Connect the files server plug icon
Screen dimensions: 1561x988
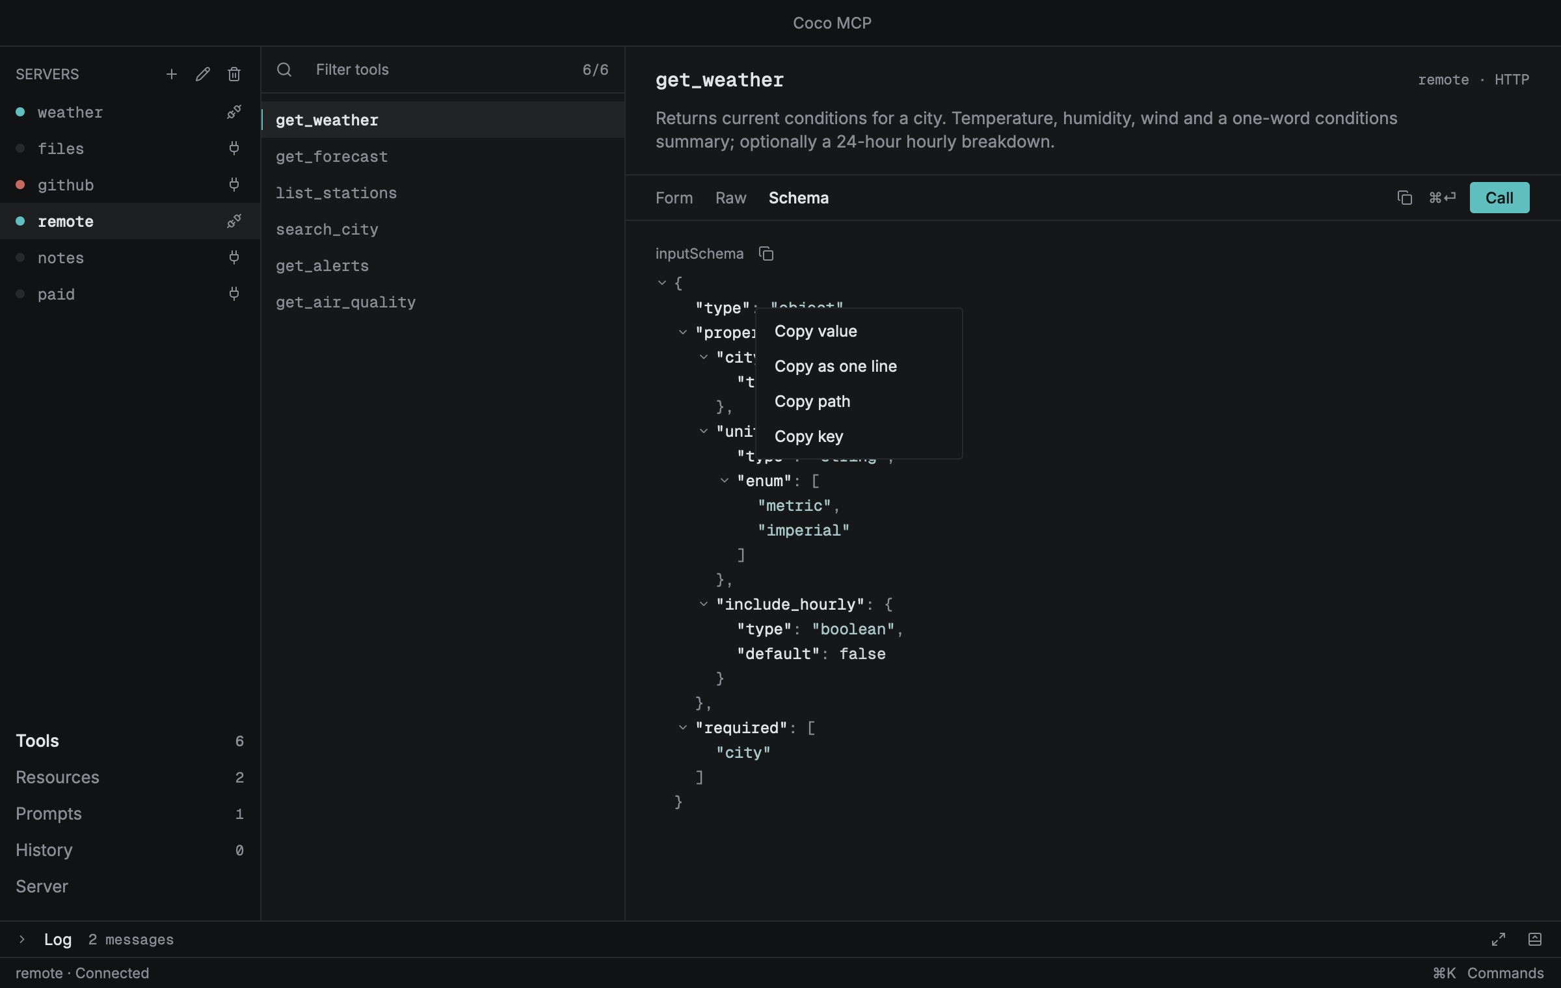pos(234,148)
